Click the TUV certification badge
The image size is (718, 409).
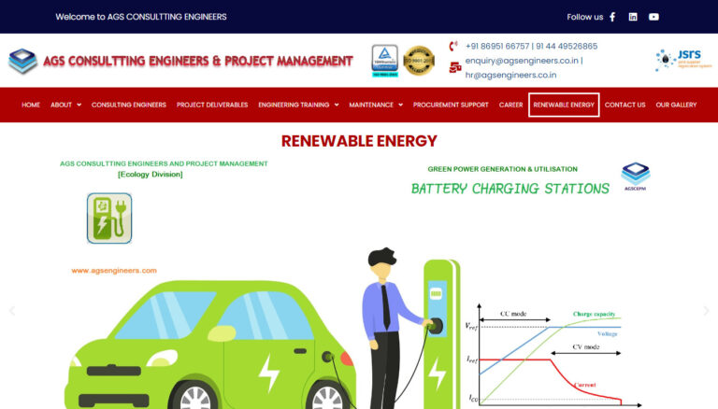pyautogui.click(x=384, y=61)
